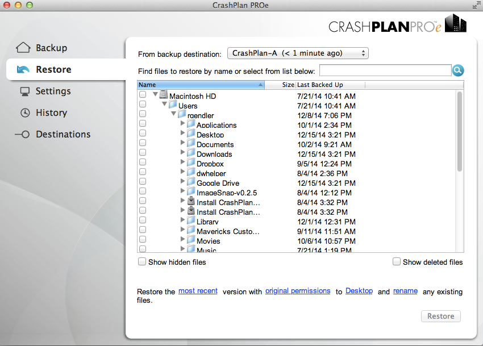Click the first Install CrashPlan package icon
The width and height of the screenshot is (483, 346).
pos(191,201)
